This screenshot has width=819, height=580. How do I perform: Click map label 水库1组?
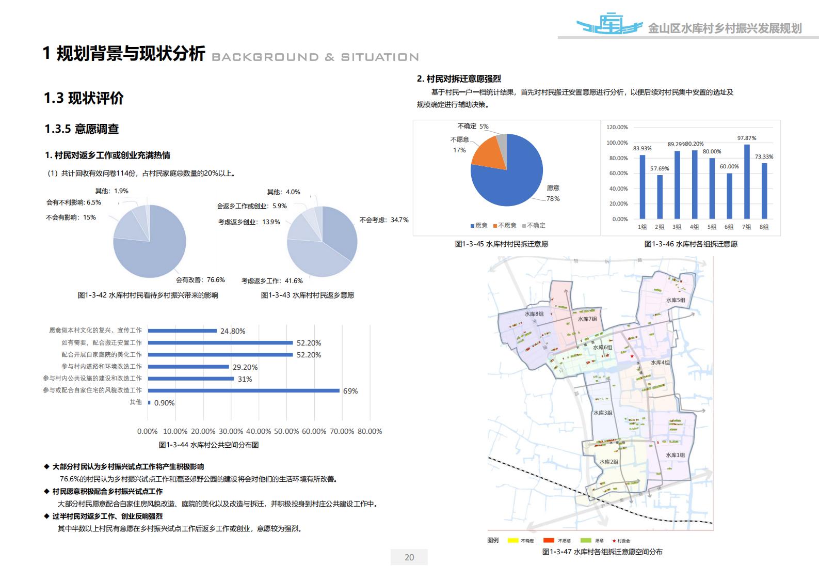tap(676, 456)
